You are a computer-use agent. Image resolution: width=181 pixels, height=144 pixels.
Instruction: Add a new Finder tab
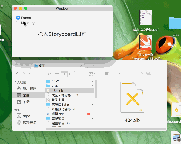click(90, 66)
